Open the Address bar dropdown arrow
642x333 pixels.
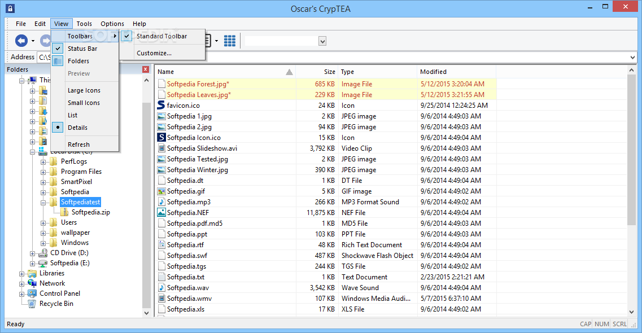(x=632, y=57)
